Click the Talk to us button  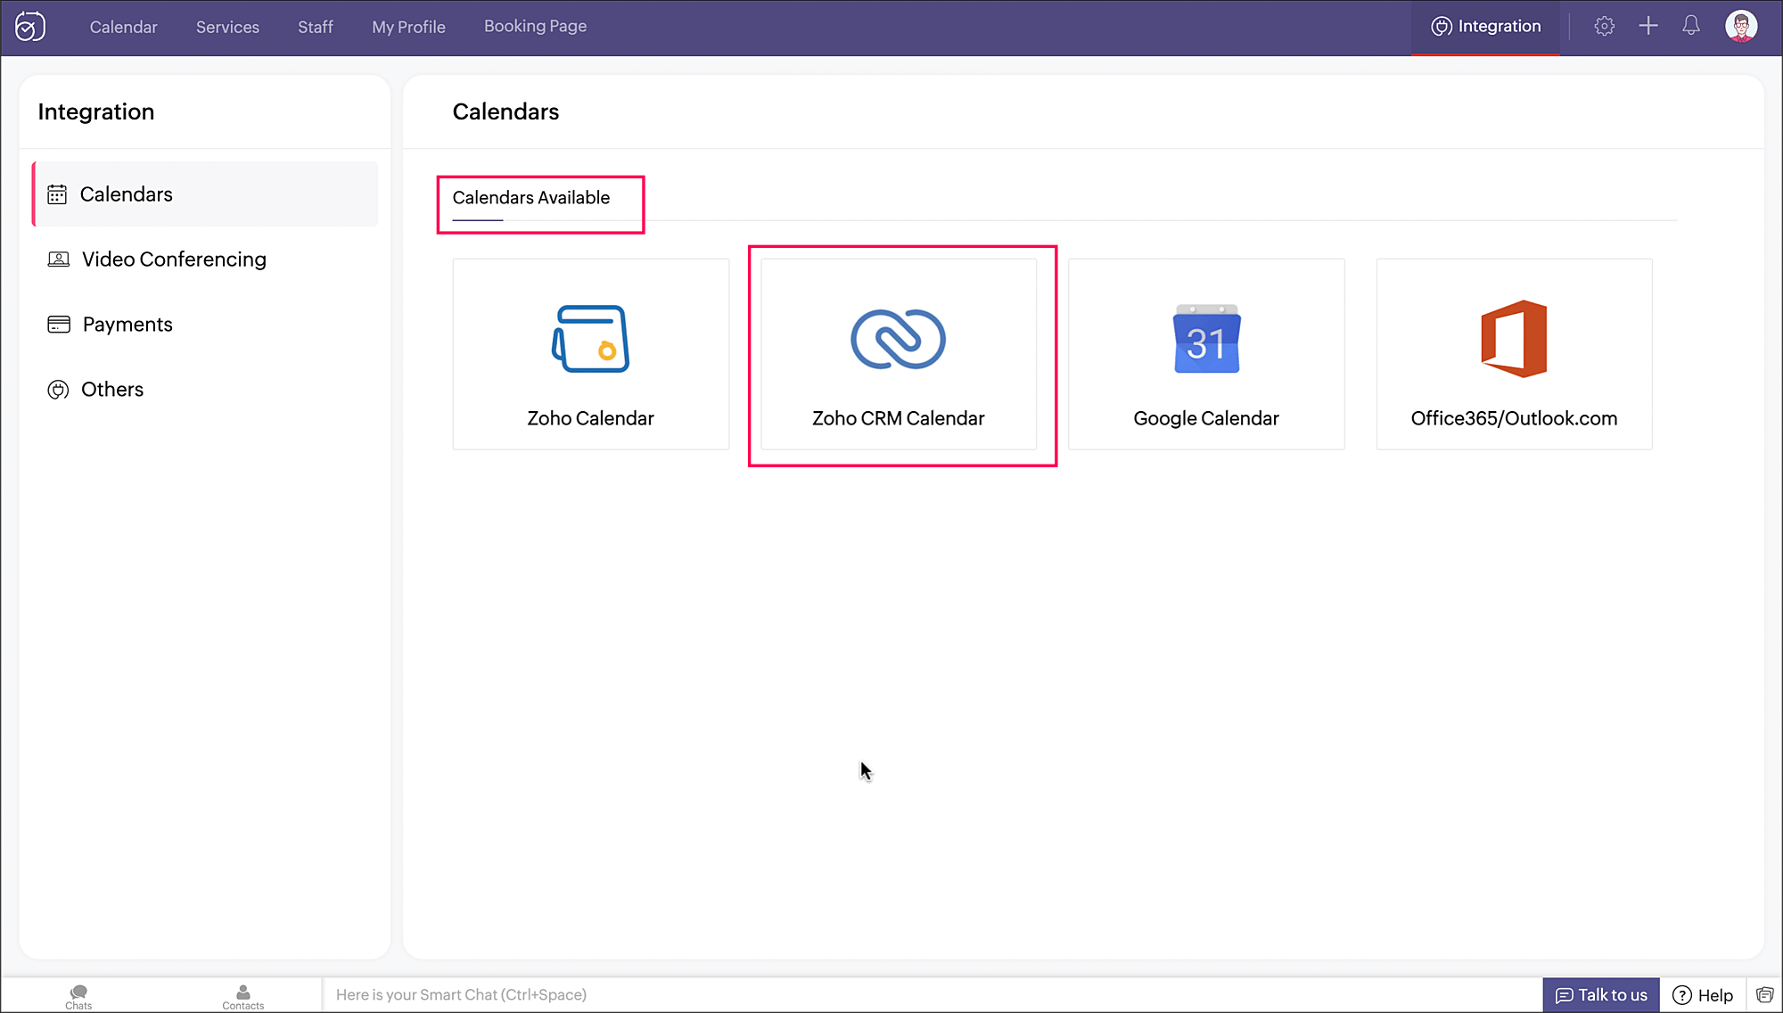[1601, 995]
